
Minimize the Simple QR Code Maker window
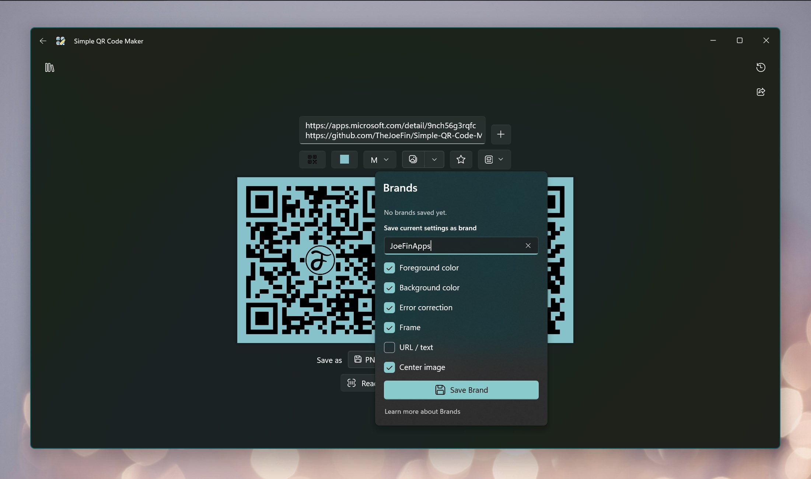(x=713, y=41)
